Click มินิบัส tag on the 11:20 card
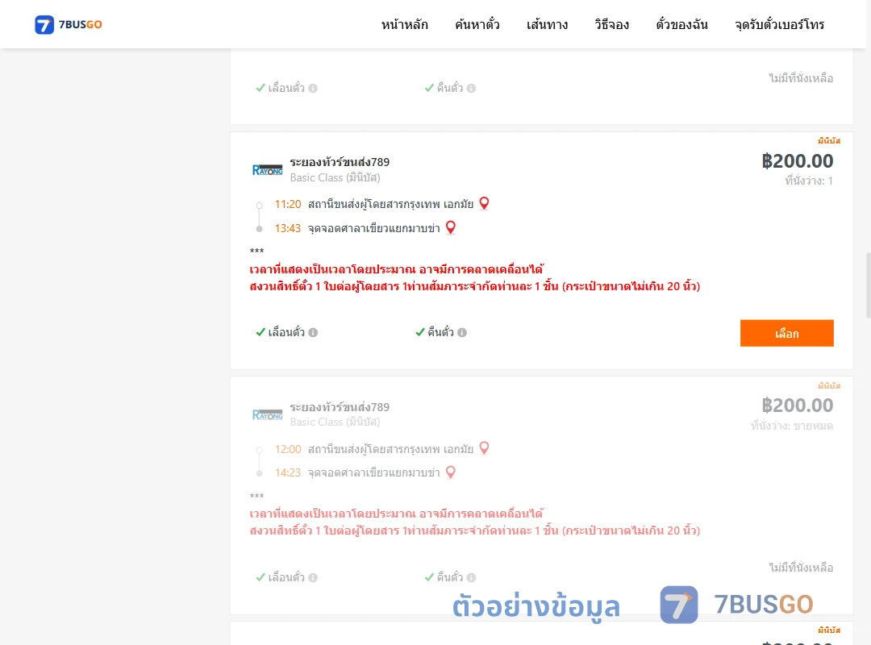 pyautogui.click(x=829, y=140)
